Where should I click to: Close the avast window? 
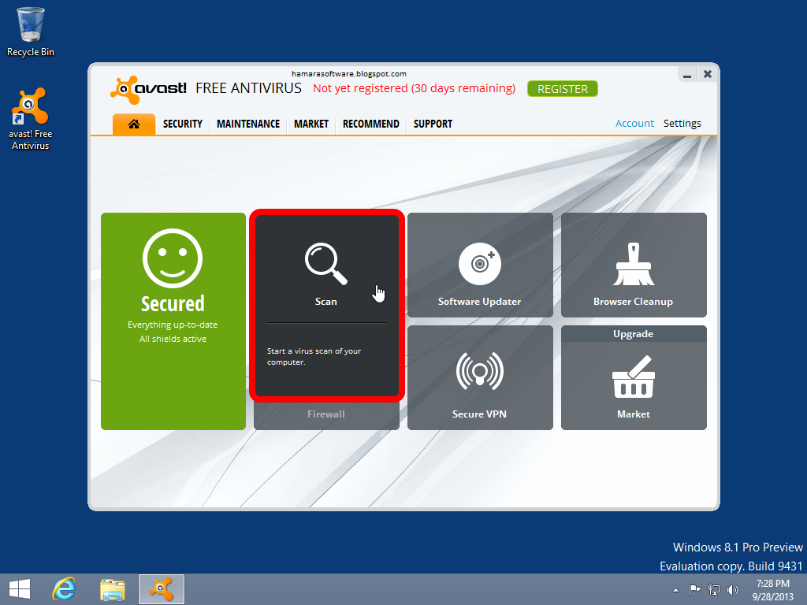coord(708,74)
